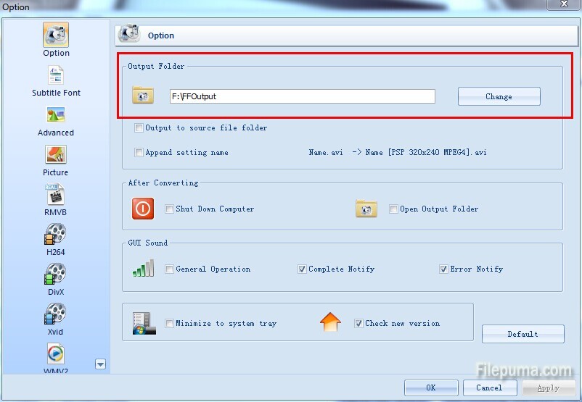The image size is (582, 402).
Task: Click the Change output folder button
Action: [x=499, y=96]
